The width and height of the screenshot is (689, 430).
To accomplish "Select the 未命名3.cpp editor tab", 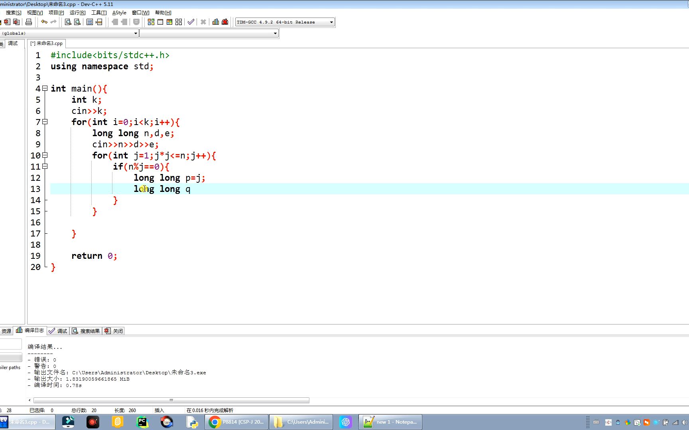I will pyautogui.click(x=46, y=43).
